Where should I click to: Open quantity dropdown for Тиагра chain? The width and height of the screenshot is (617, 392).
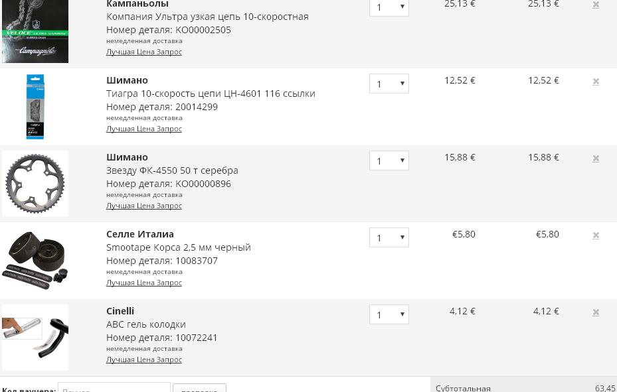click(x=389, y=84)
